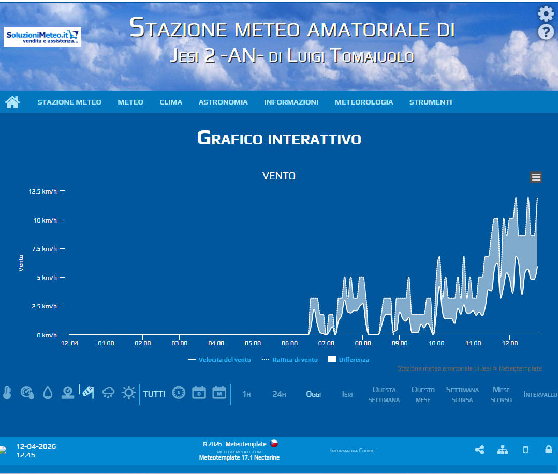The image size is (558, 474).
Task: Select the wind sock icon
Action: 89,393
